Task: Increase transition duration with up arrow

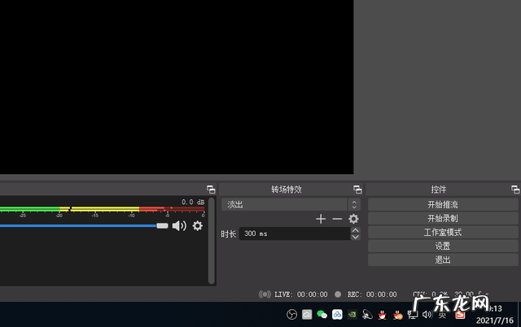Action: click(355, 230)
